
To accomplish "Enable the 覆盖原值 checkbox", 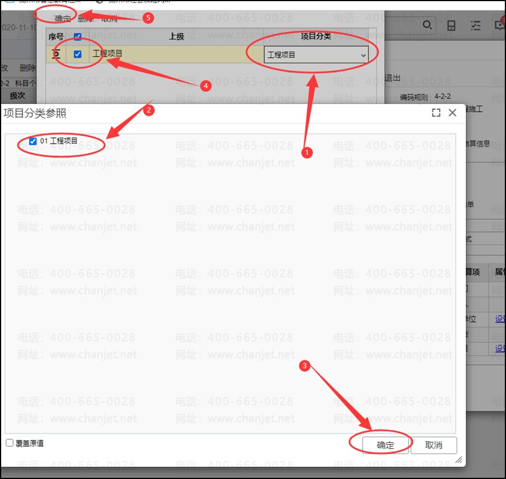I will (x=10, y=443).
